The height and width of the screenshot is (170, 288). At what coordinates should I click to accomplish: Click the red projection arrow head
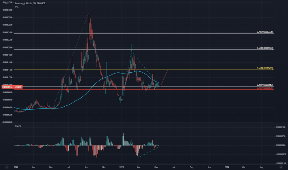pos(167,70)
